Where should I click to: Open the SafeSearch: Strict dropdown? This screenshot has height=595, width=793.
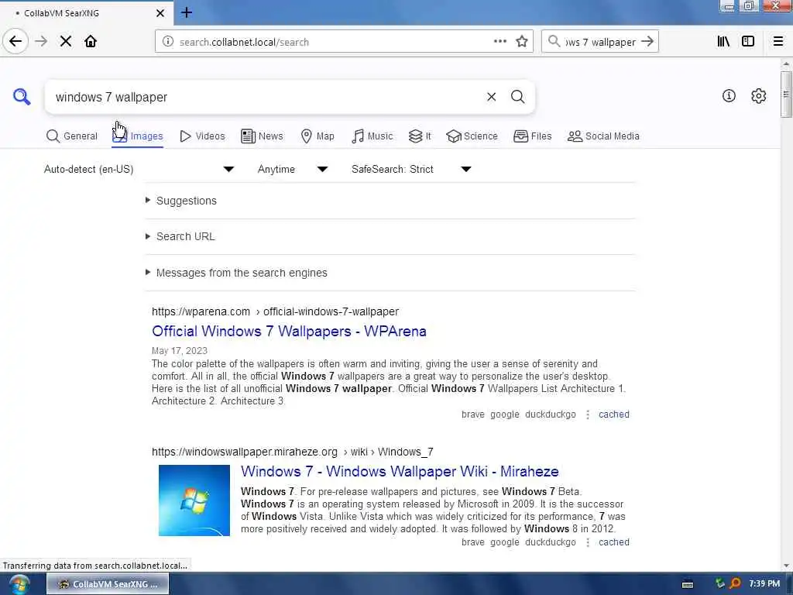(411, 169)
